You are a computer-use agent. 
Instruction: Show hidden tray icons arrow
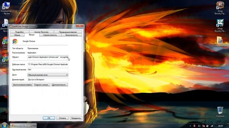click(x=190, y=126)
